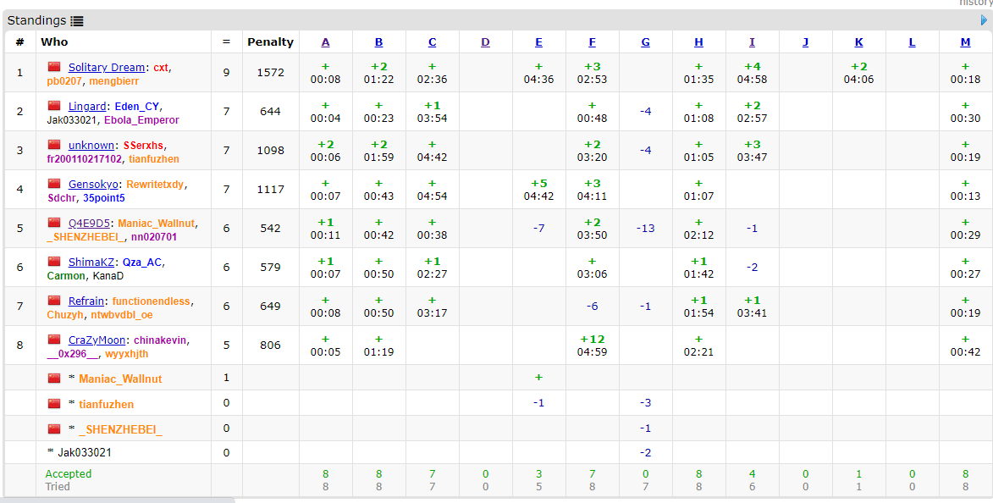Open problem A from the column header
The height and width of the screenshot is (503, 993).
click(x=326, y=41)
